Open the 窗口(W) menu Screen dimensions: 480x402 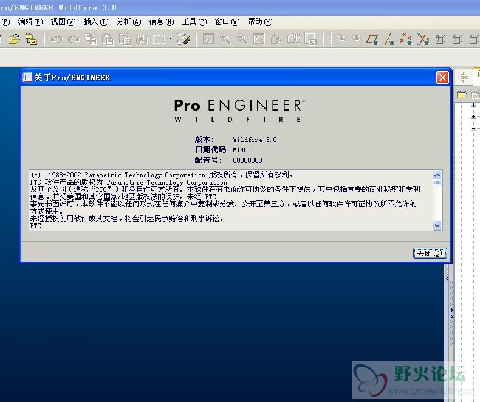pos(227,22)
